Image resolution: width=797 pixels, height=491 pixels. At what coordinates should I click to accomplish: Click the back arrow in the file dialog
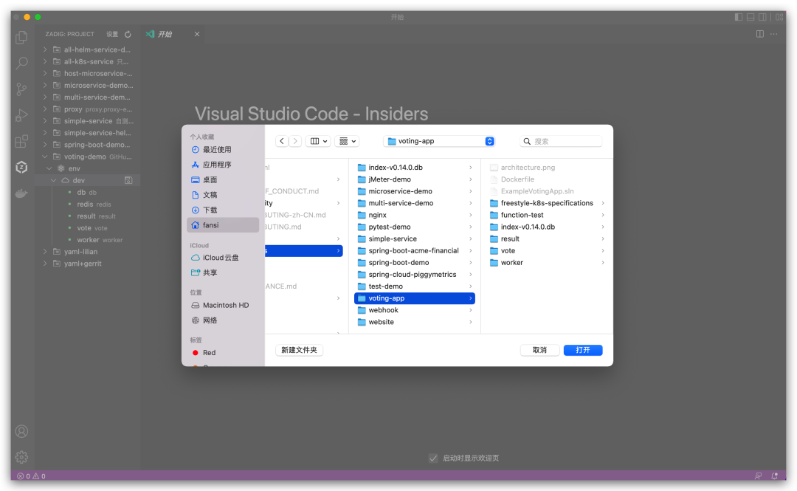(x=282, y=140)
